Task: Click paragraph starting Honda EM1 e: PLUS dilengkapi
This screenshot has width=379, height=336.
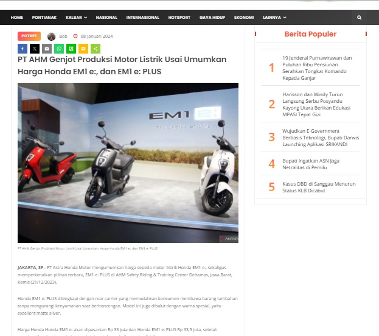Action: (x=128, y=306)
